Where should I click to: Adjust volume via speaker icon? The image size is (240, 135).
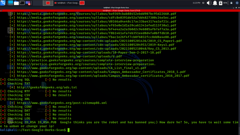209,3
